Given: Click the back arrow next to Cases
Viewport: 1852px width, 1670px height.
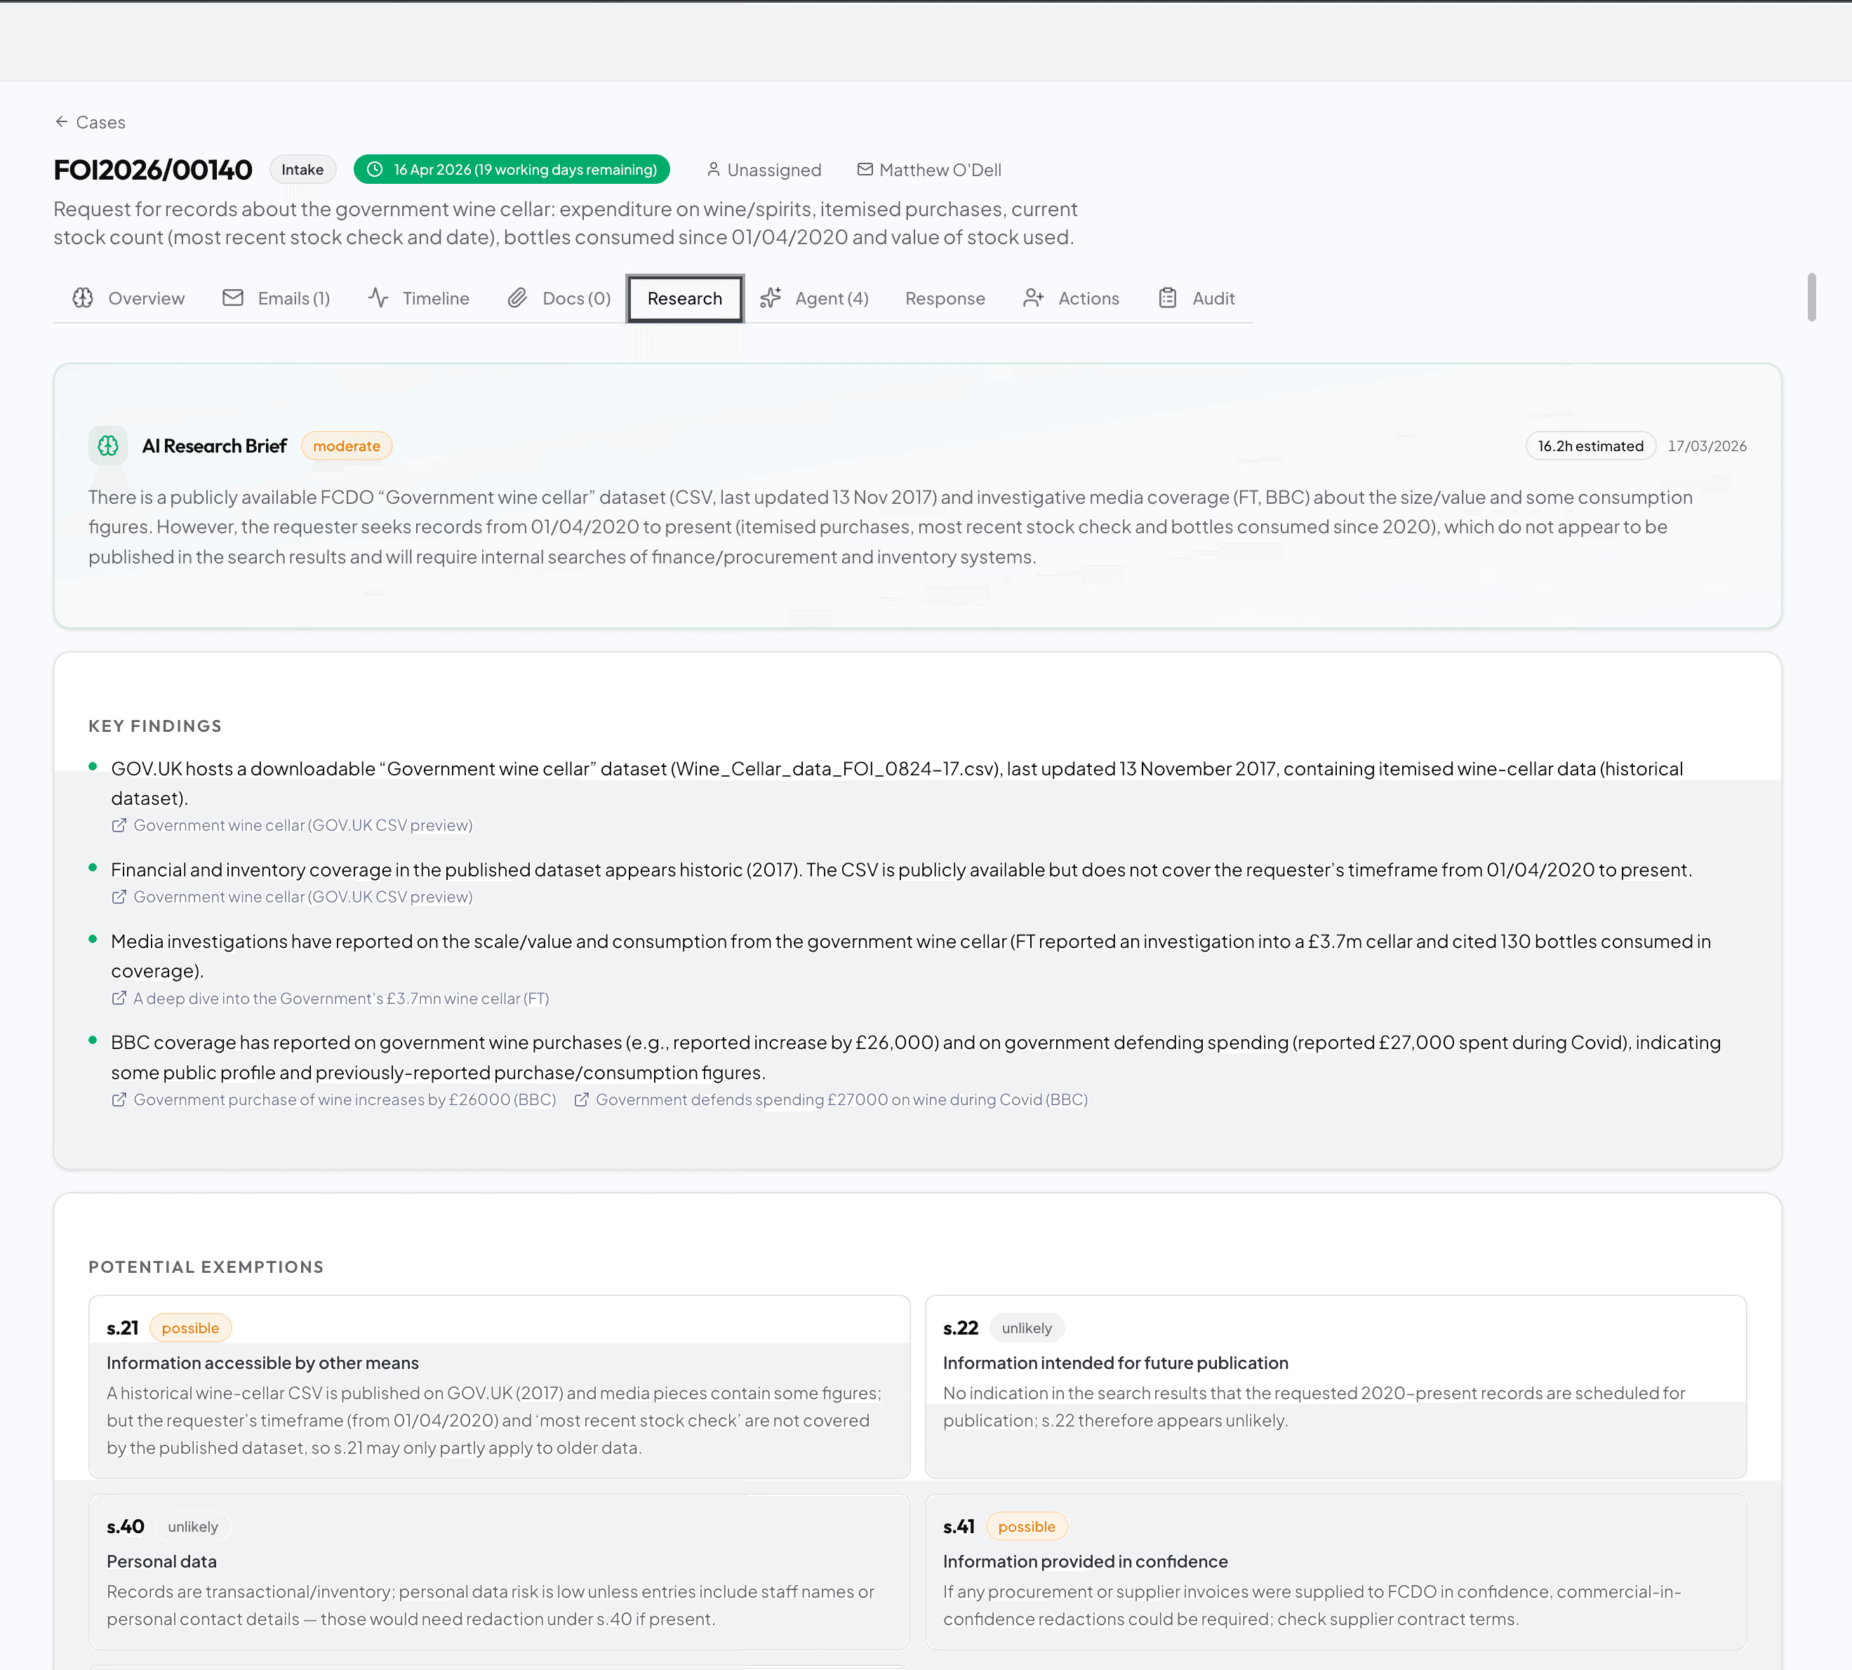Looking at the screenshot, I should (x=62, y=122).
